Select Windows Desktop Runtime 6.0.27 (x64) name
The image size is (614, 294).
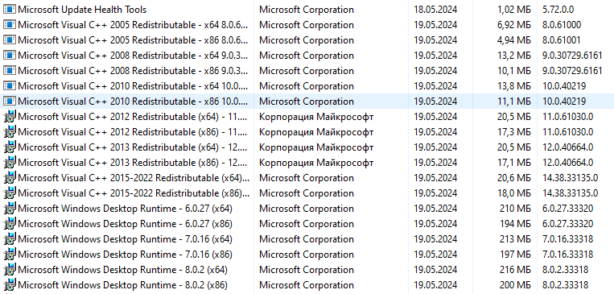pyautogui.click(x=125, y=209)
